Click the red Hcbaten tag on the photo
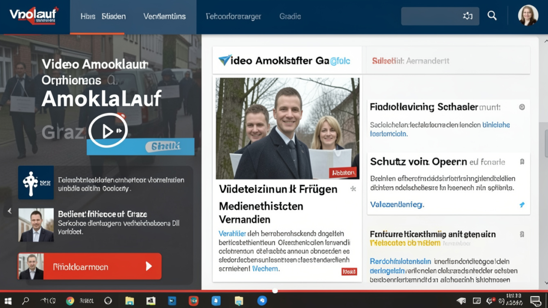The height and width of the screenshot is (308, 548). (342, 173)
